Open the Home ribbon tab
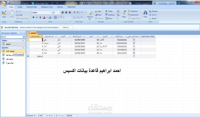Viewport: 200px width, 117px height. pyautogui.click(x=11, y=7)
